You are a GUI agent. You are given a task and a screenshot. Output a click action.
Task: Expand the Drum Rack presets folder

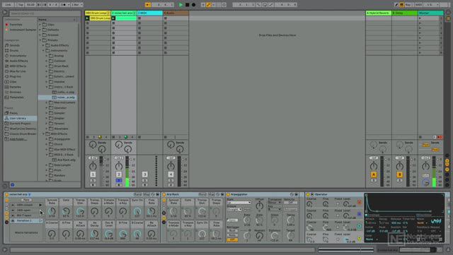coord(47,66)
